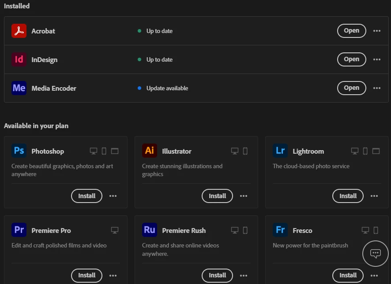Click the InDesign name label
Screen dimensions: 391x284
click(45, 60)
